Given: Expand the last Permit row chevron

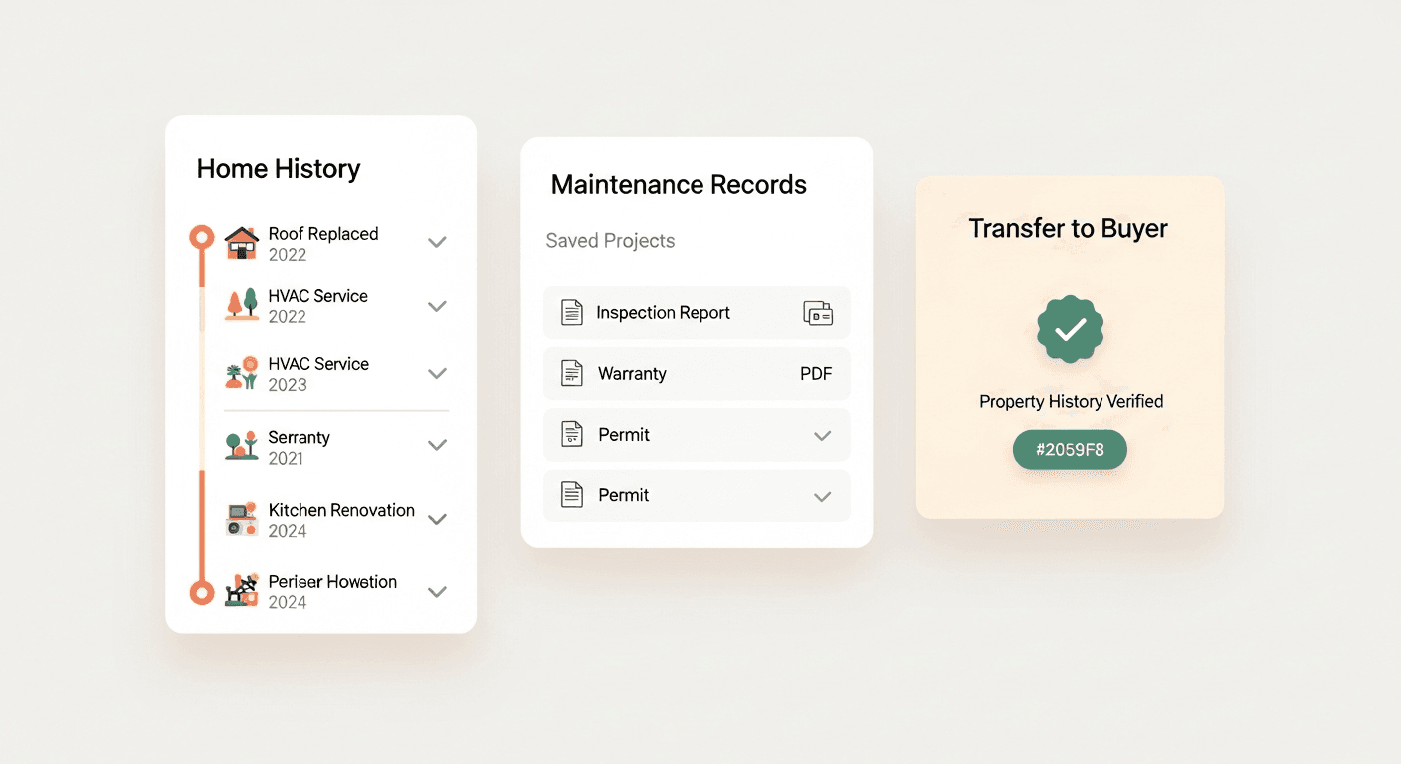Looking at the screenshot, I should point(822,496).
